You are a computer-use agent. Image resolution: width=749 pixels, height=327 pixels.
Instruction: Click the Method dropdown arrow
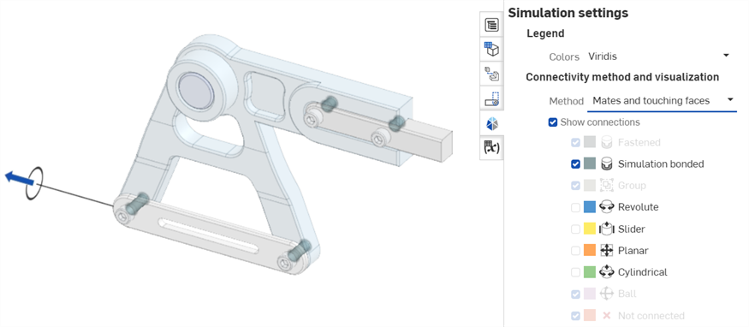pos(730,100)
